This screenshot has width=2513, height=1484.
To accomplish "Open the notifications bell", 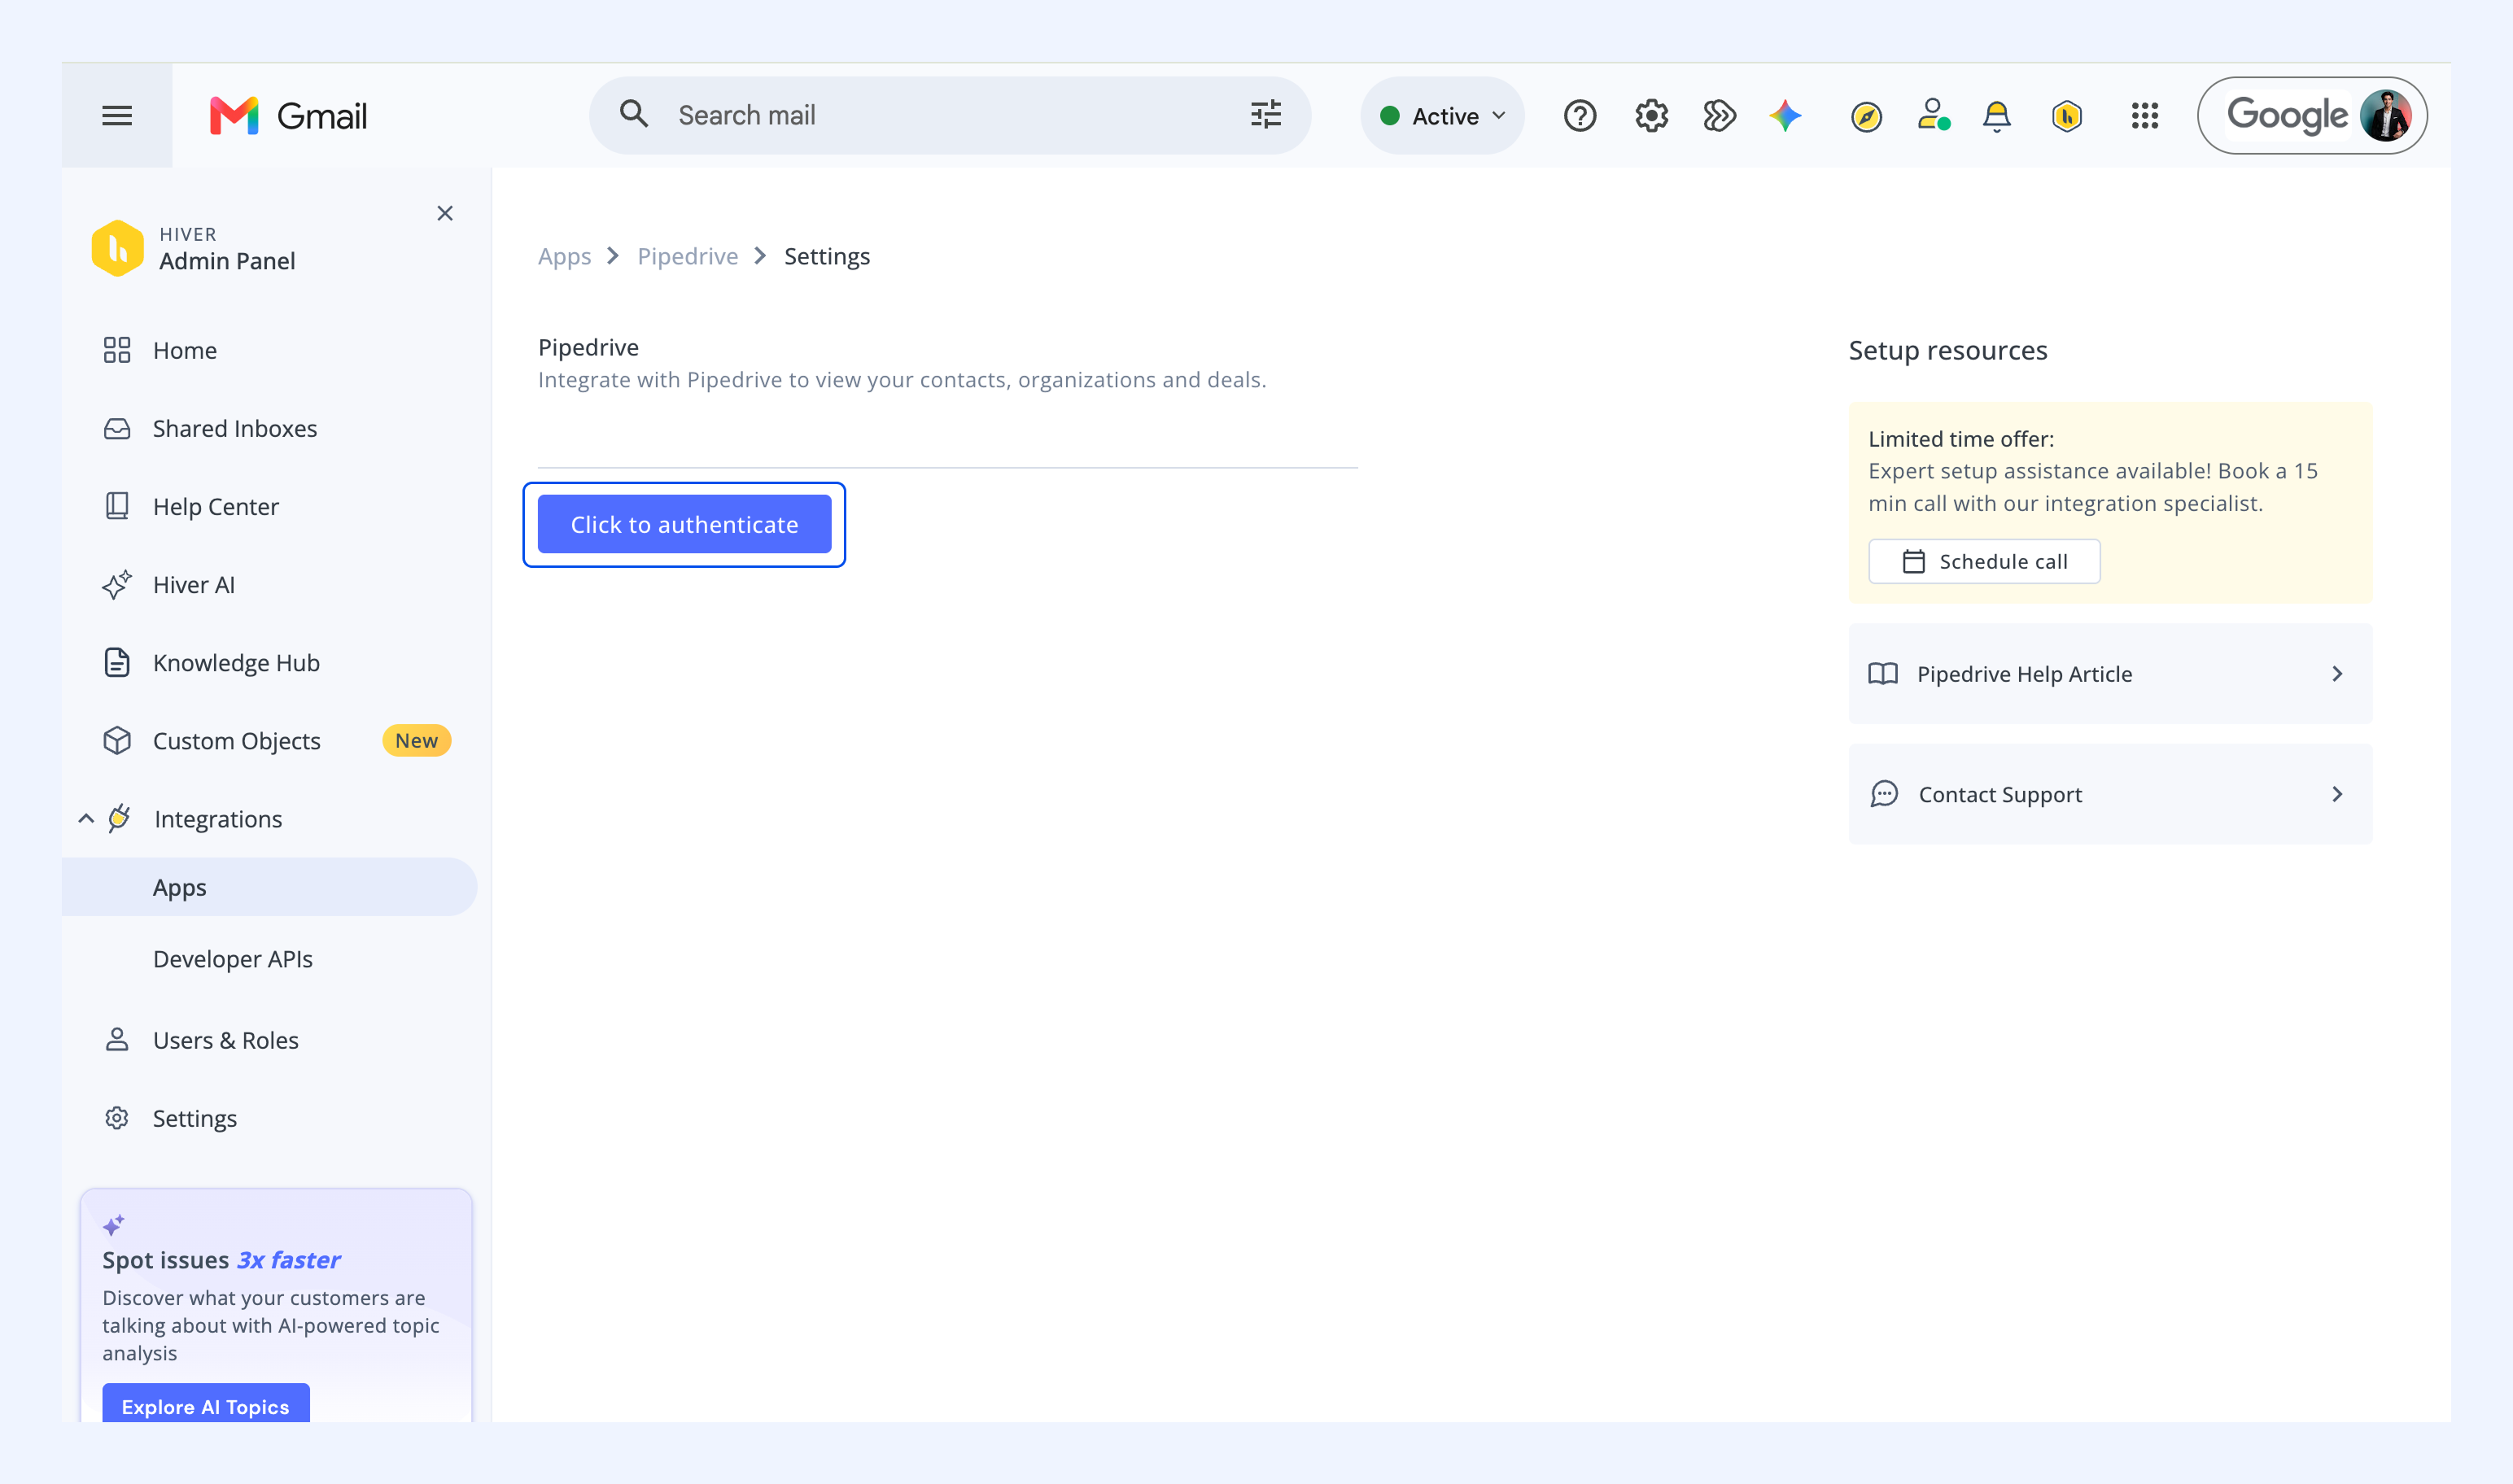I will click(1997, 116).
